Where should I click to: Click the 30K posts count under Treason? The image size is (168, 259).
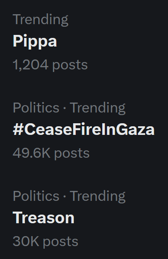coord(46,242)
